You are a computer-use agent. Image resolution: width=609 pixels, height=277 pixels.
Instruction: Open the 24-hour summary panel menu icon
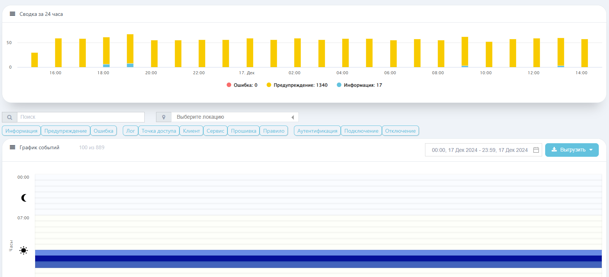(12, 14)
